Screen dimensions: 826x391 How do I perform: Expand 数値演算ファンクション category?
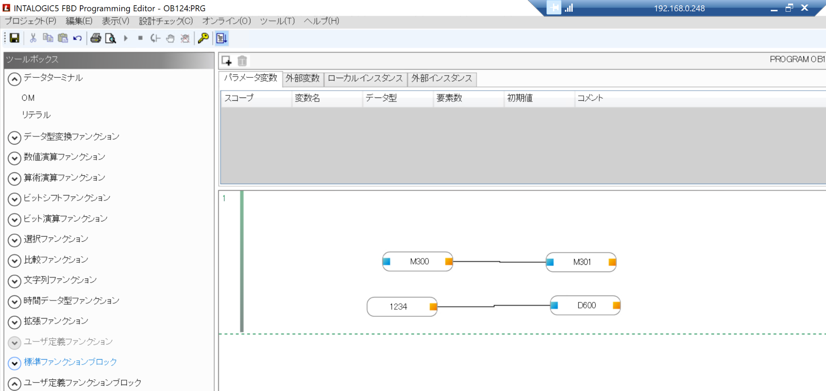[15, 158]
